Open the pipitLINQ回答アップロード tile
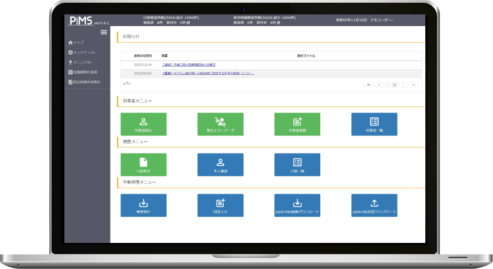 point(374,205)
